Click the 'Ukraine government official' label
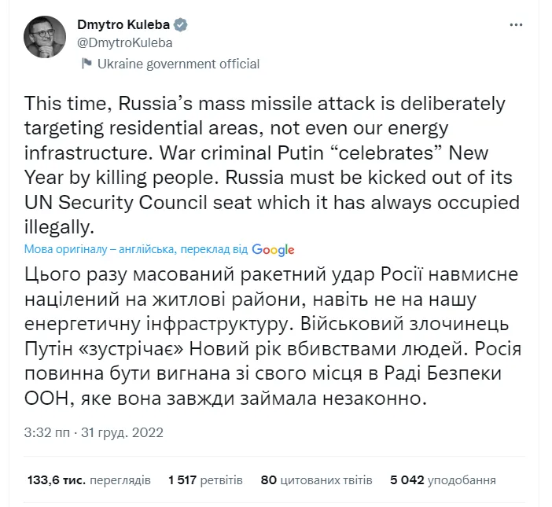 (x=178, y=64)
